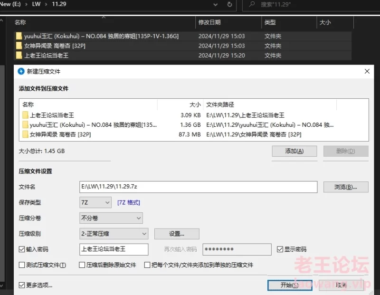The image size is (380, 295).
Task: Click path E:\LW\11.29\女神异闻录 高卷杏 [32P]
Action: coord(254,134)
